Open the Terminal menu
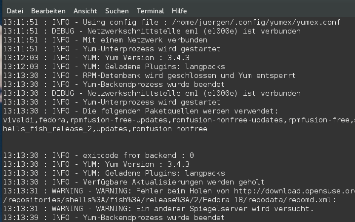This screenshot has height=222, width=355. (x=150, y=11)
